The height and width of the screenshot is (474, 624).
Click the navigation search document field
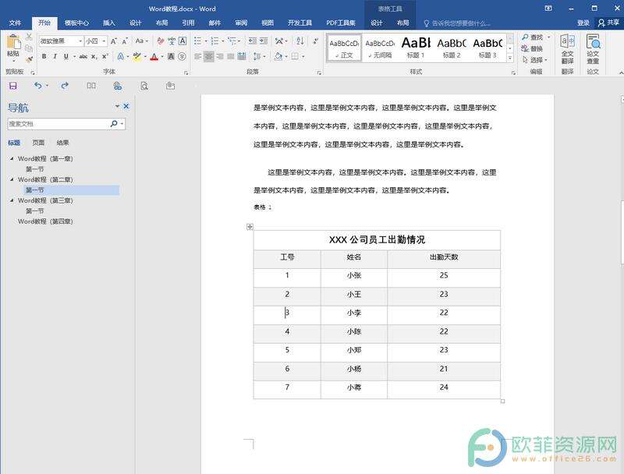[x=58, y=124]
